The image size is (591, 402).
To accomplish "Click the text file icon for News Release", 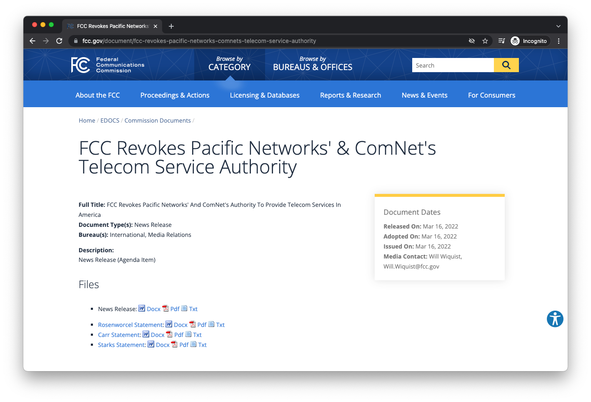I will (x=184, y=308).
